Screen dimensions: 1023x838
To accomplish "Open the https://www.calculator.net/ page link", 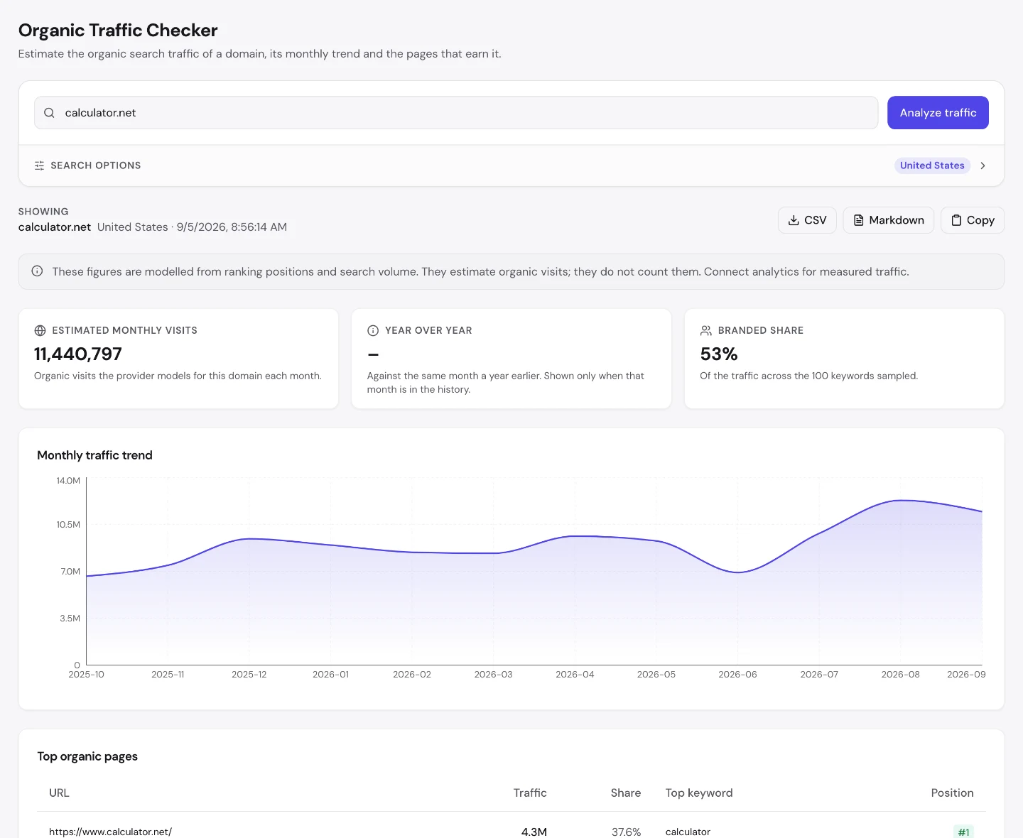I will click(x=110, y=832).
